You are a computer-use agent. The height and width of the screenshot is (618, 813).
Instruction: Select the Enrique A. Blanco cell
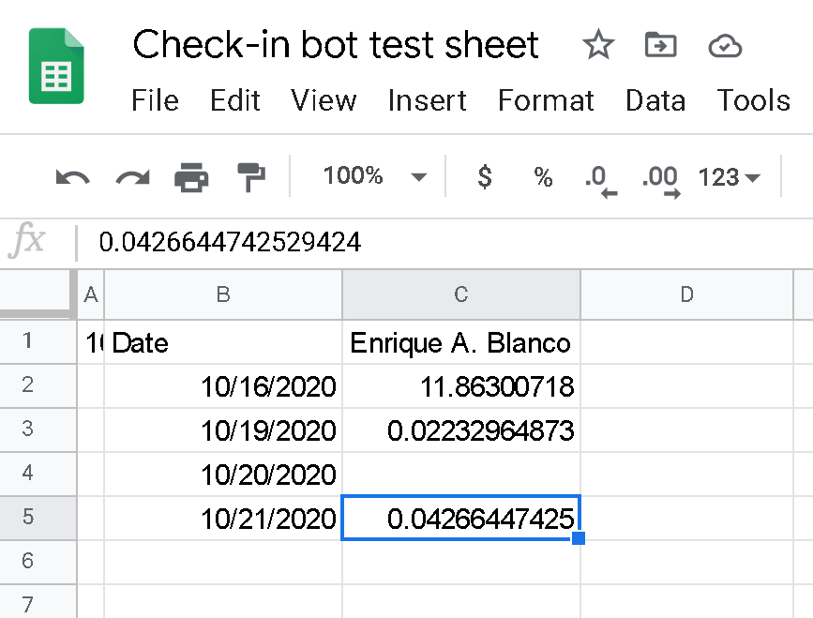click(x=461, y=342)
